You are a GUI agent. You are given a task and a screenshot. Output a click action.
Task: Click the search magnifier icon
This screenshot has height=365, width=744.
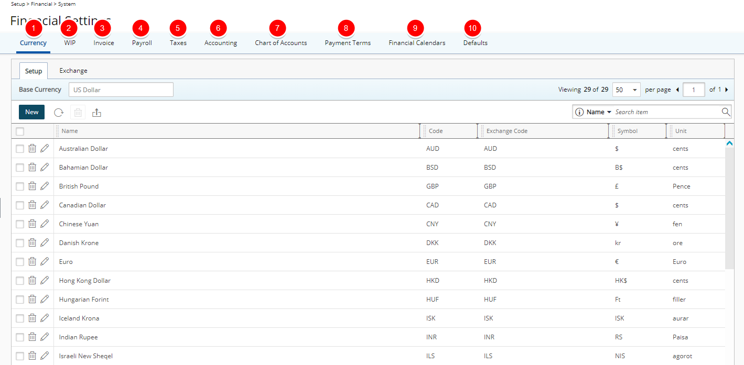[726, 112]
